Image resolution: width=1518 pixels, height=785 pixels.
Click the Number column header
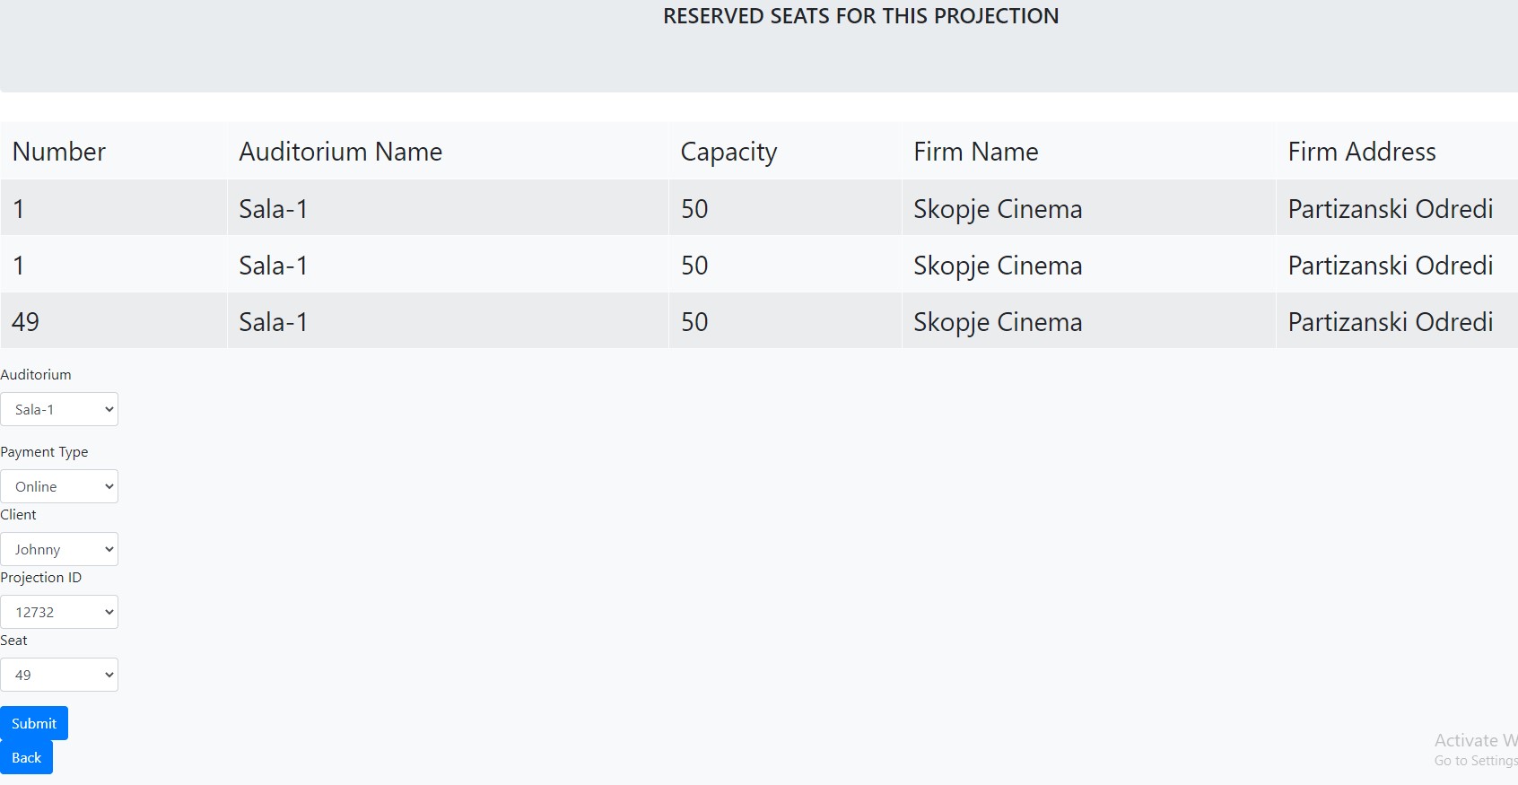(x=59, y=152)
